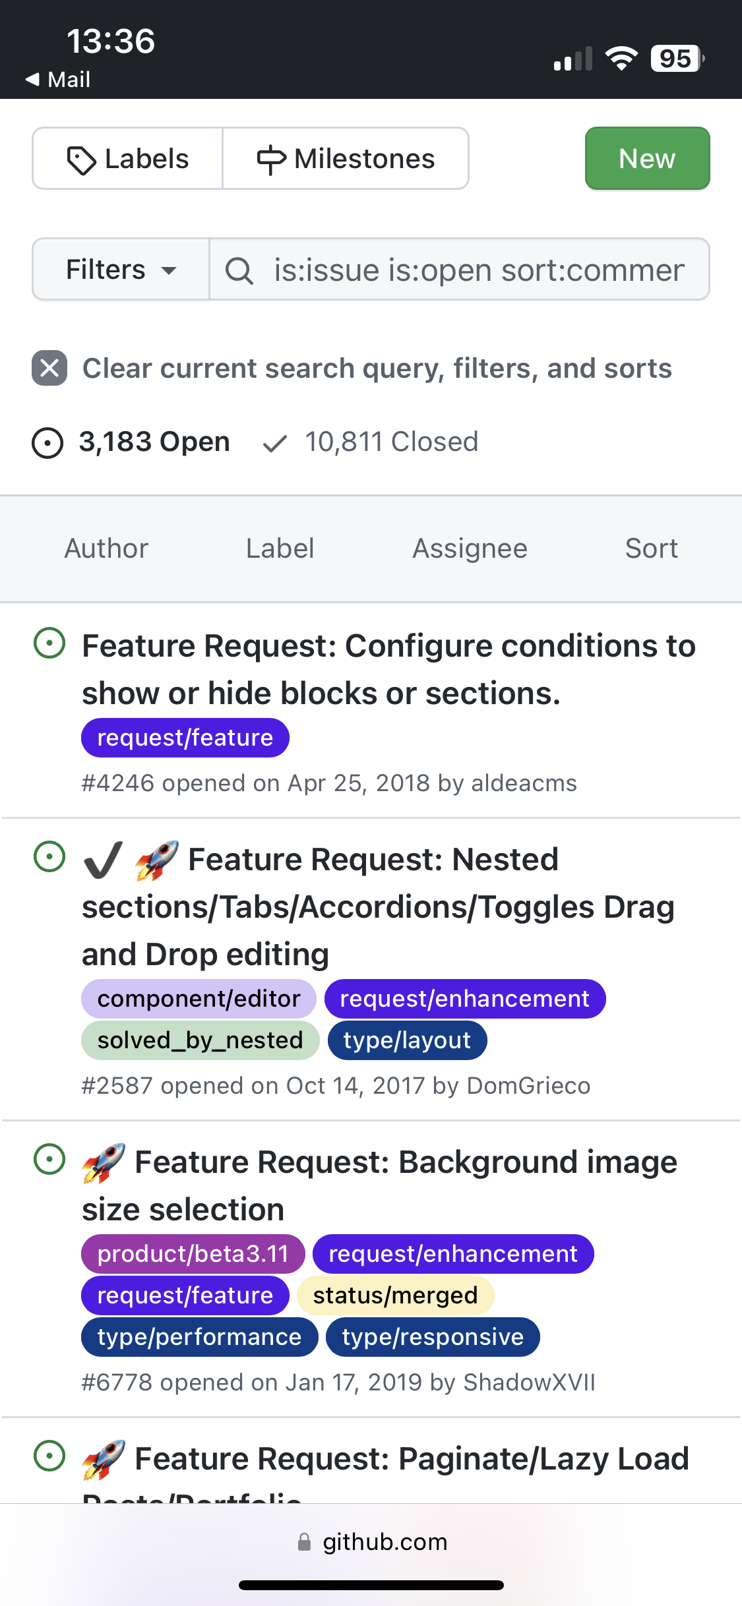Open the Sort dropdown
This screenshot has width=742, height=1606.
[651, 549]
